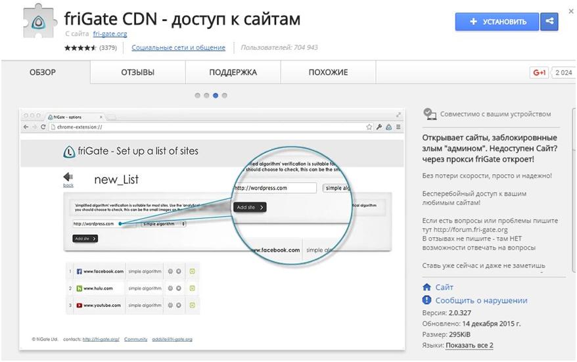Click hamburger menu icon in screenshot

click(398, 127)
